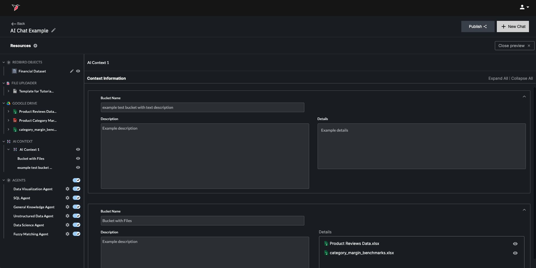Collapse the AI Context 1 tree node
The image size is (536, 268).
[8, 150]
